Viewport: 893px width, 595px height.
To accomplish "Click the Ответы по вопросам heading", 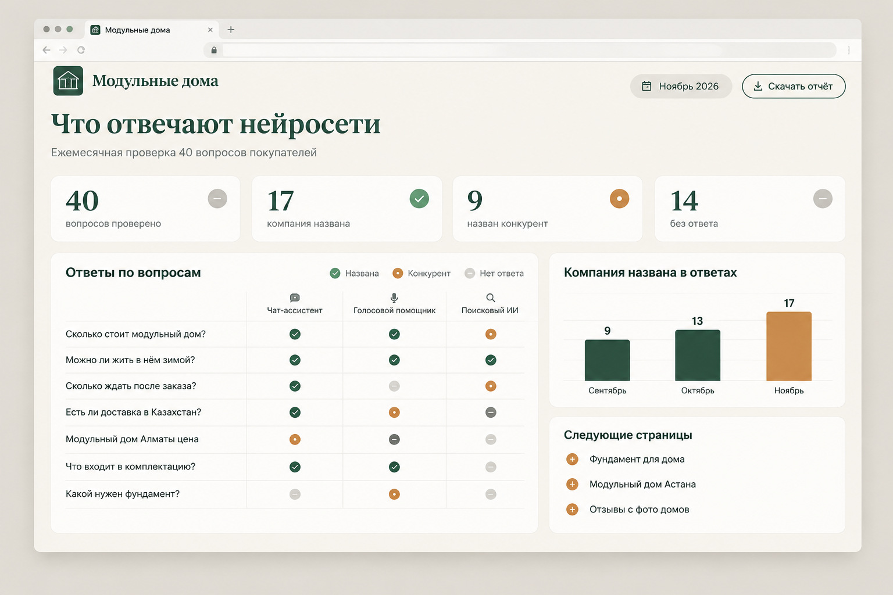I will tap(133, 273).
